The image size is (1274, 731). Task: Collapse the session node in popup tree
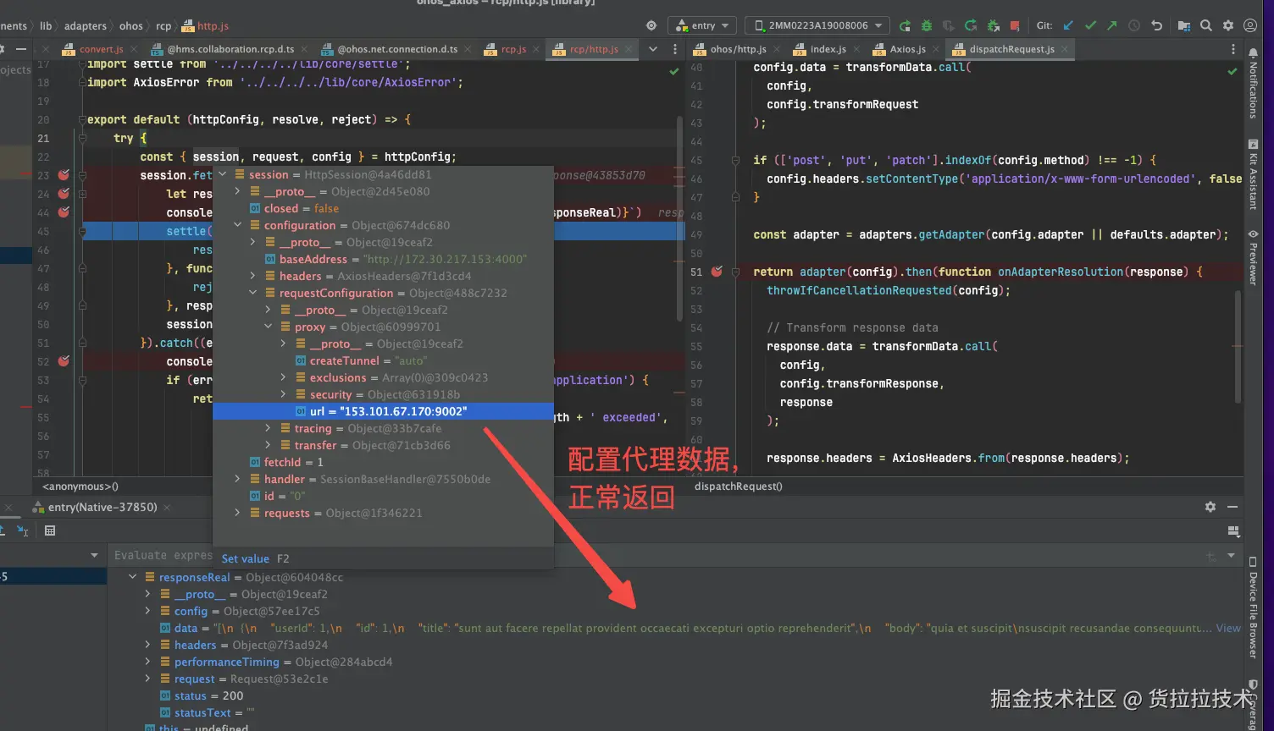click(x=223, y=174)
